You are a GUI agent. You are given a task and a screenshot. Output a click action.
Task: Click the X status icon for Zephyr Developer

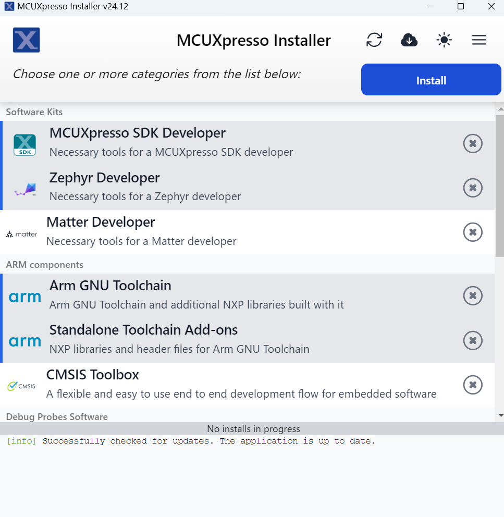(x=473, y=188)
